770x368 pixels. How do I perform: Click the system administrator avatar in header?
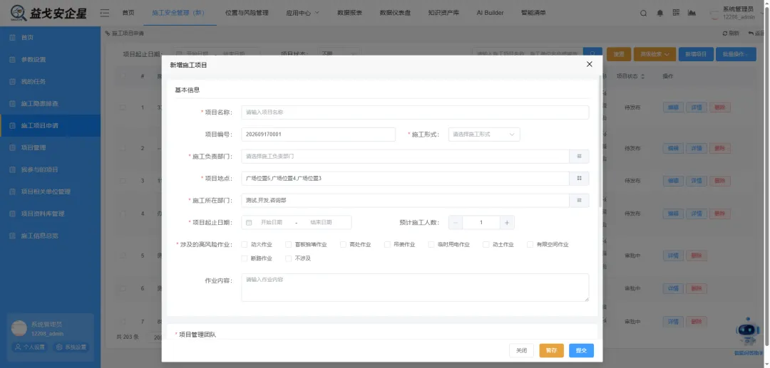(714, 14)
